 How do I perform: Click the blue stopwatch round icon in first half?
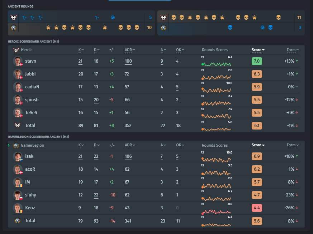pyautogui.click(x=113, y=17)
